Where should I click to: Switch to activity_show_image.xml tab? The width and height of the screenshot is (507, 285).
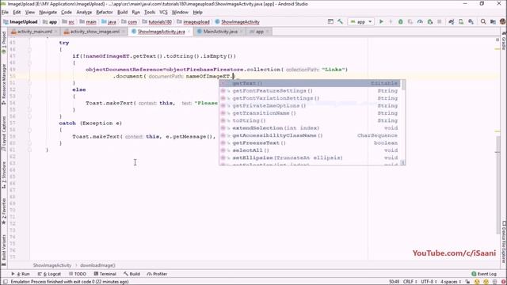(x=94, y=32)
